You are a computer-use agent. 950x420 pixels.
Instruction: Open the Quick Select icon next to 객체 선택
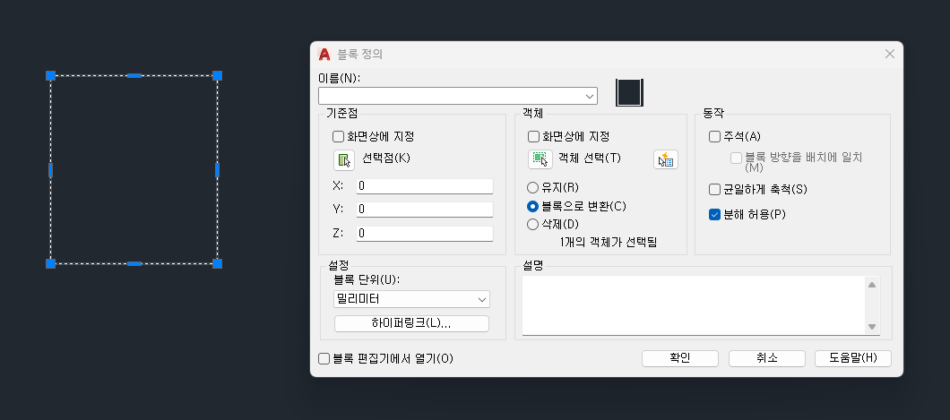pyautogui.click(x=666, y=159)
